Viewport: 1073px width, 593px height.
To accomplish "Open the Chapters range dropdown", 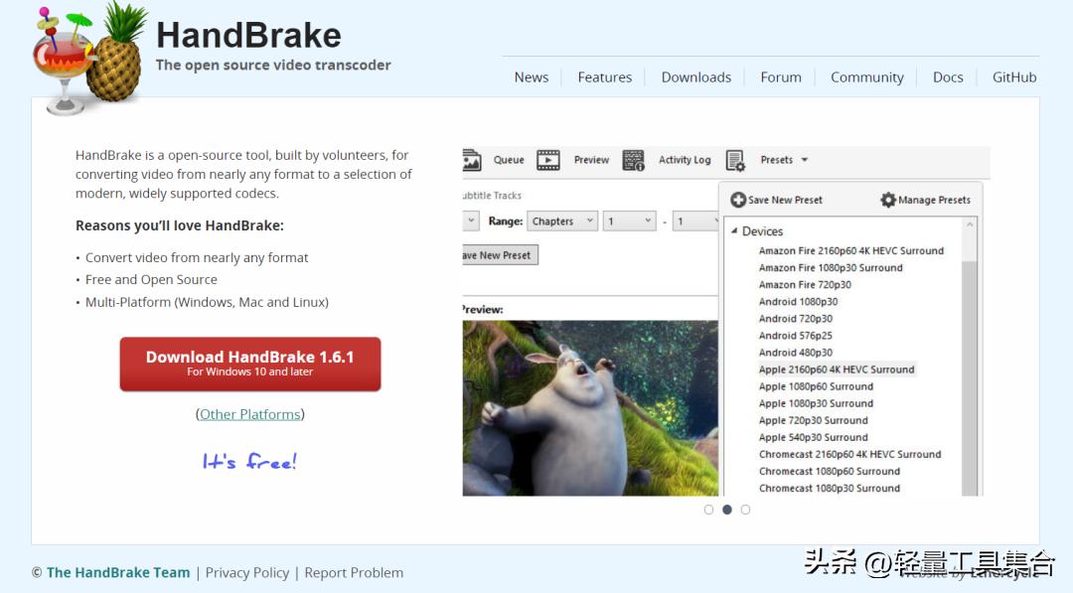I will pyautogui.click(x=562, y=221).
